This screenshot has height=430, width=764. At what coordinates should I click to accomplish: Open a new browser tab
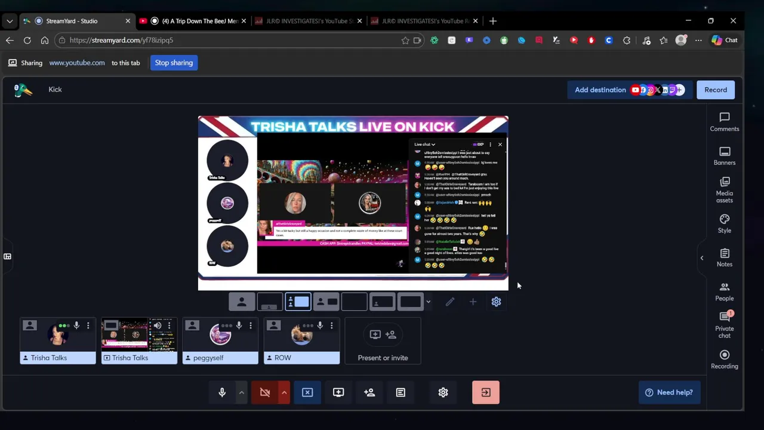click(x=492, y=21)
